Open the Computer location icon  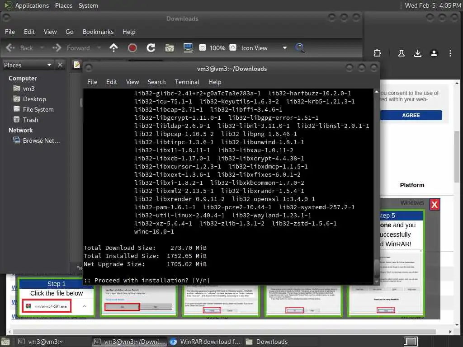[188, 48]
